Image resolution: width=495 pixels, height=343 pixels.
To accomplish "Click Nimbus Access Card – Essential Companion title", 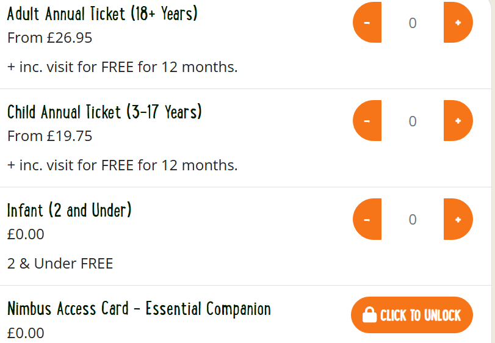I will point(139,309).
